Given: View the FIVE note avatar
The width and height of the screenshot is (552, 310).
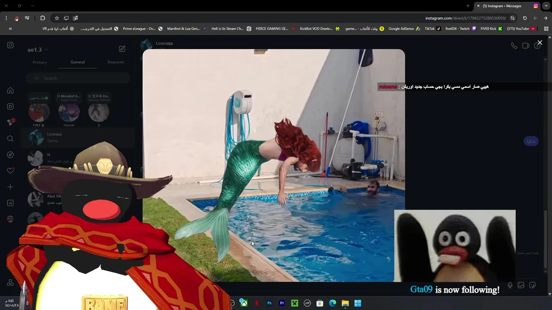Looking at the screenshot, I should coord(39,112).
